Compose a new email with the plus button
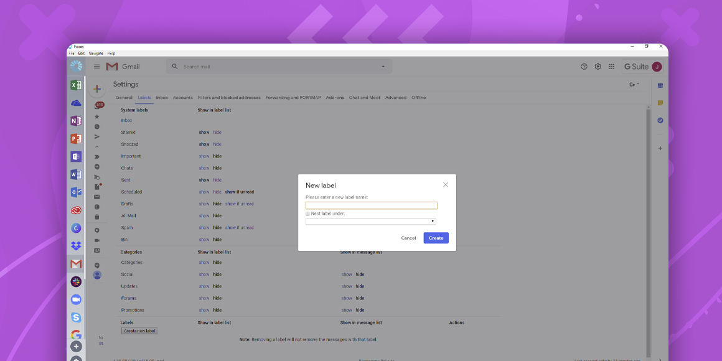Viewport: 722px width, 361px height. click(96, 89)
